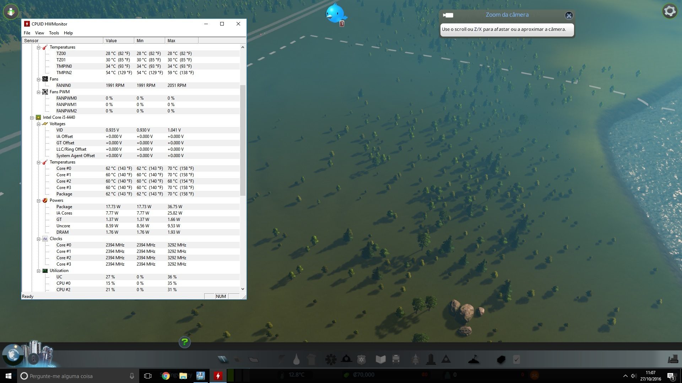
Task: Select the UC utilization row
Action: [x=131, y=277]
